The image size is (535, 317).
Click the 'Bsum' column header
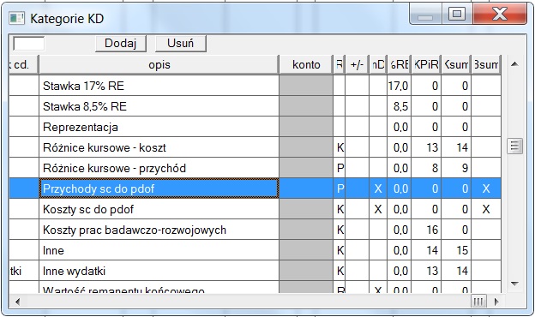(x=486, y=65)
